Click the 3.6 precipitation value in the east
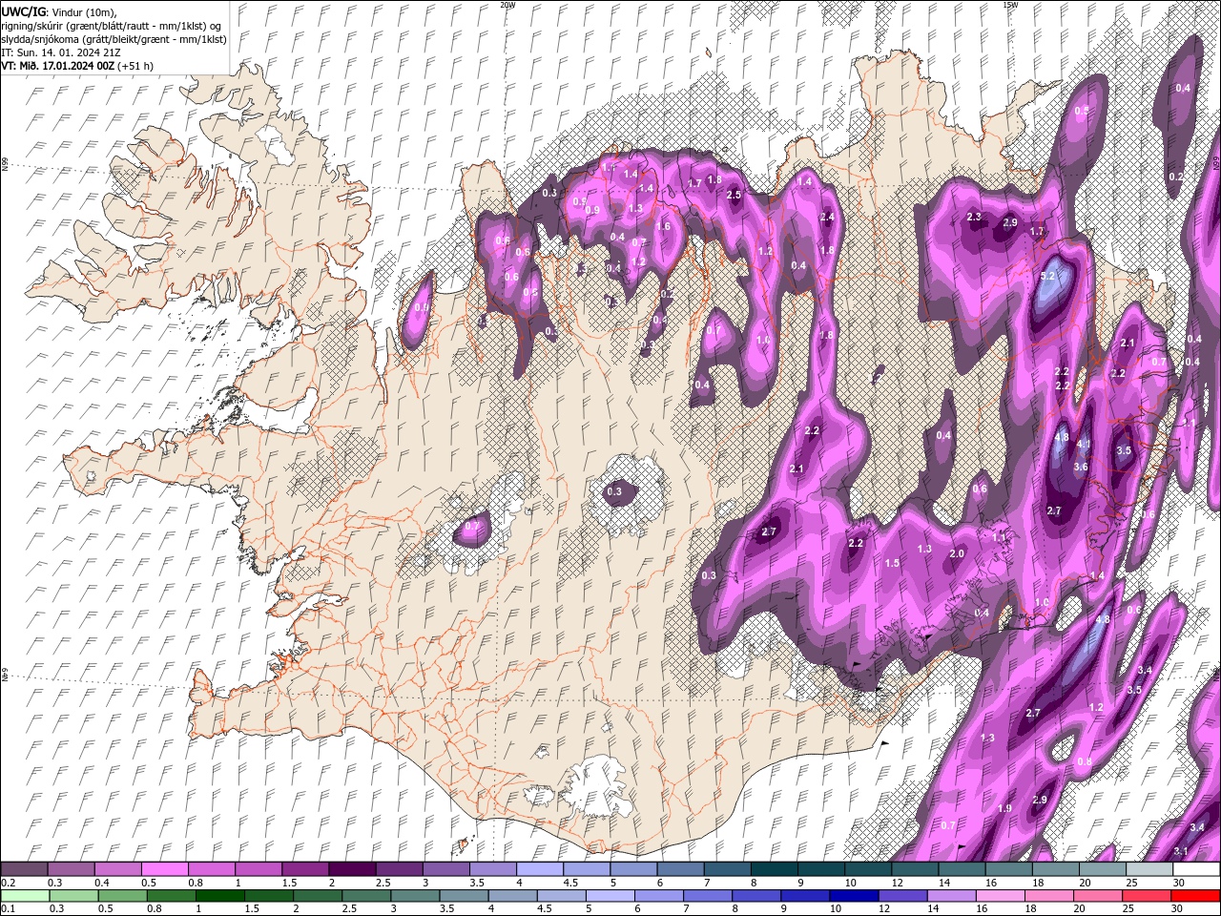Screen dimensions: 1221x916 pos(1081,468)
